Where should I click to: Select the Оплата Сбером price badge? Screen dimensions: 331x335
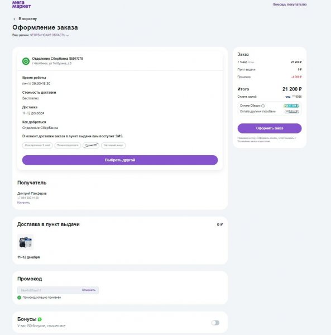(x=291, y=106)
